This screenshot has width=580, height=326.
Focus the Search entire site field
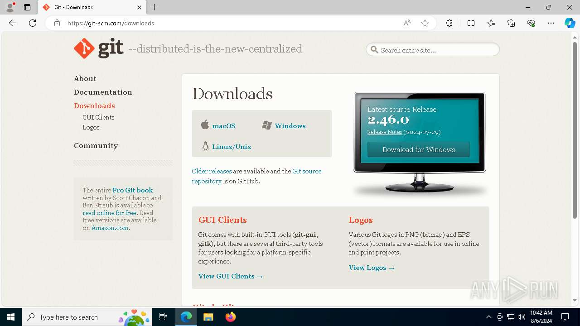point(433,50)
